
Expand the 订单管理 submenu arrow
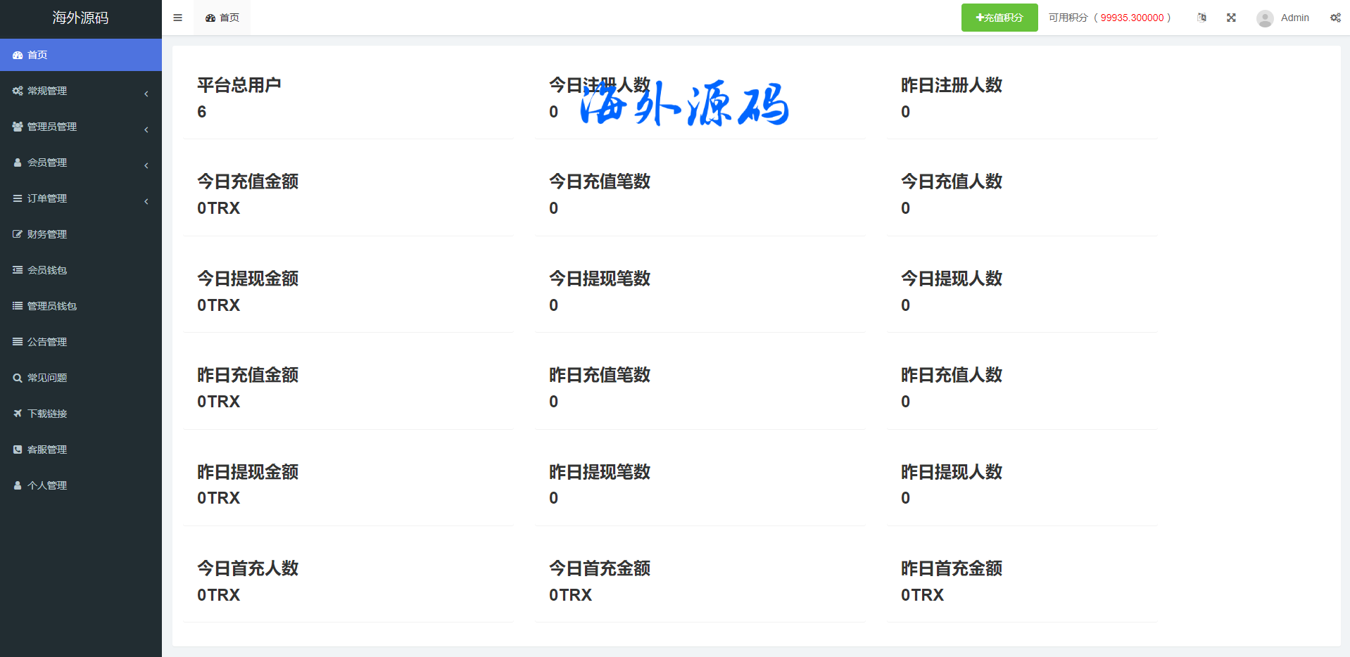(146, 201)
